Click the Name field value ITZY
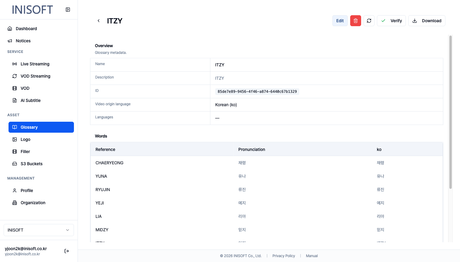 [x=220, y=65]
